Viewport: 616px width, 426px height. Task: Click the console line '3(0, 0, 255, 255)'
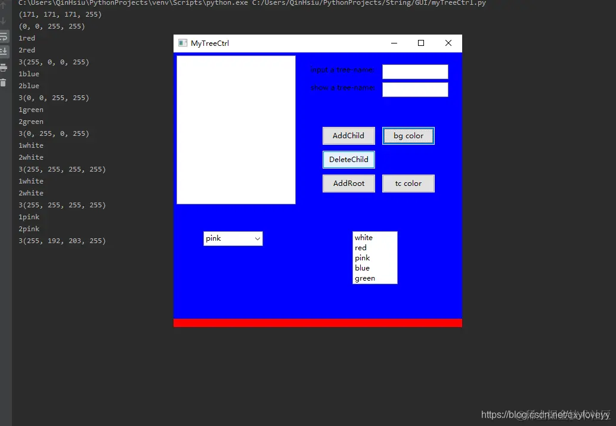click(54, 98)
